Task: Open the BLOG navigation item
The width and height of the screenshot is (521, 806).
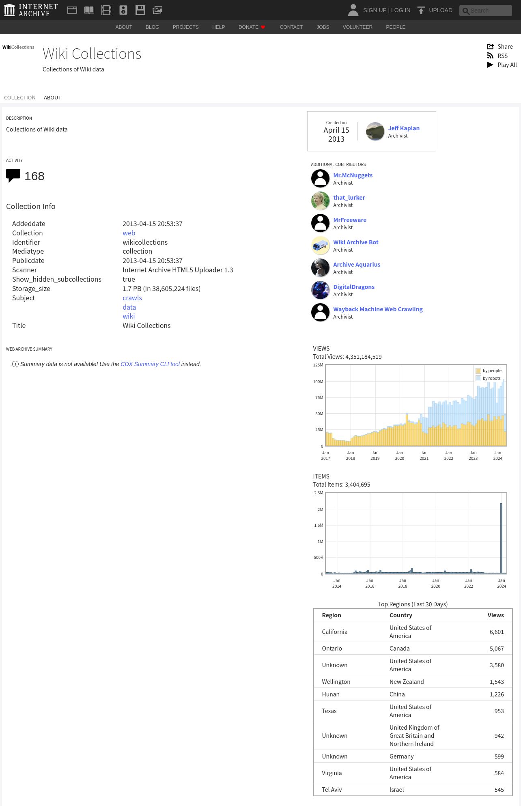Action: pos(152,27)
